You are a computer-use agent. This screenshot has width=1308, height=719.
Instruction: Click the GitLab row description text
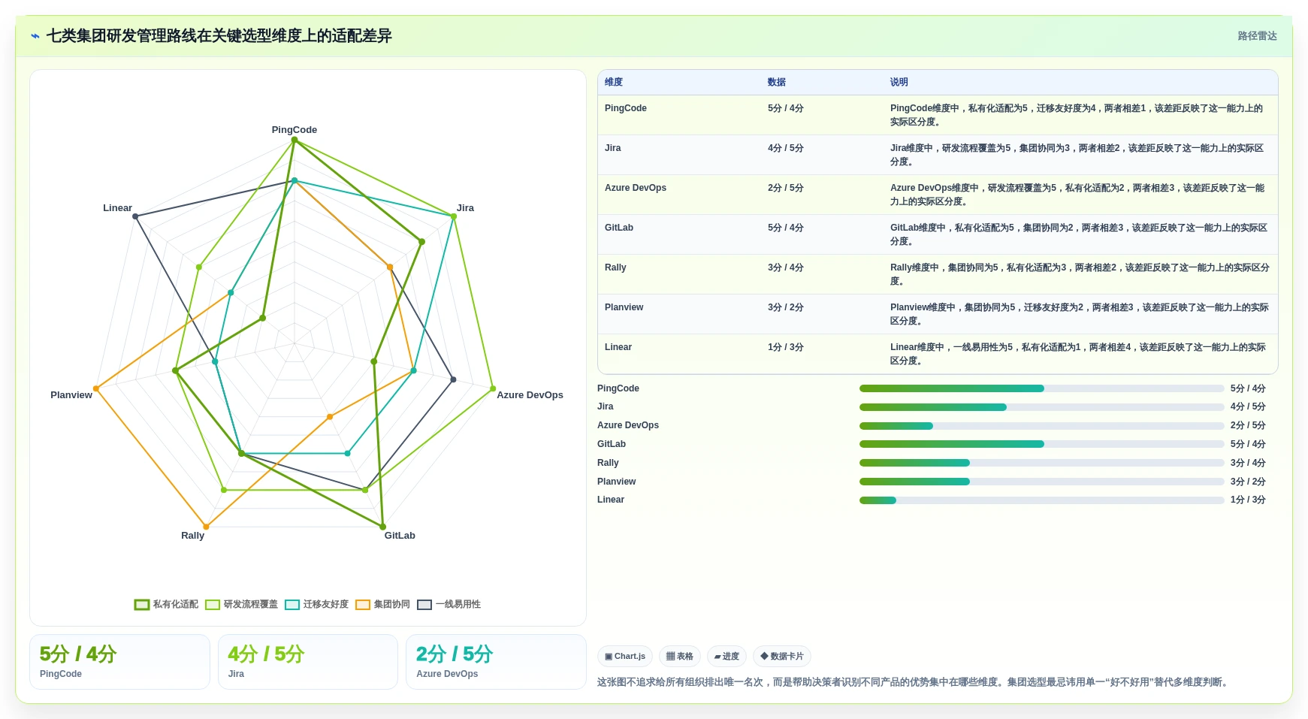[x=1079, y=234]
